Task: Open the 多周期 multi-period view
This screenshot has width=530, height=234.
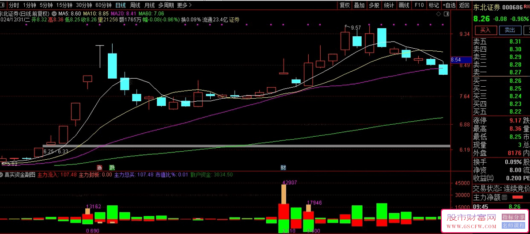Action: [x=166, y=5]
